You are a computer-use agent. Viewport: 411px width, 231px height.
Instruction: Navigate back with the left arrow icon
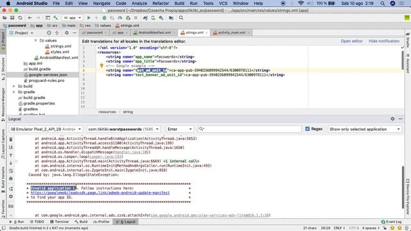(x=30, y=18)
